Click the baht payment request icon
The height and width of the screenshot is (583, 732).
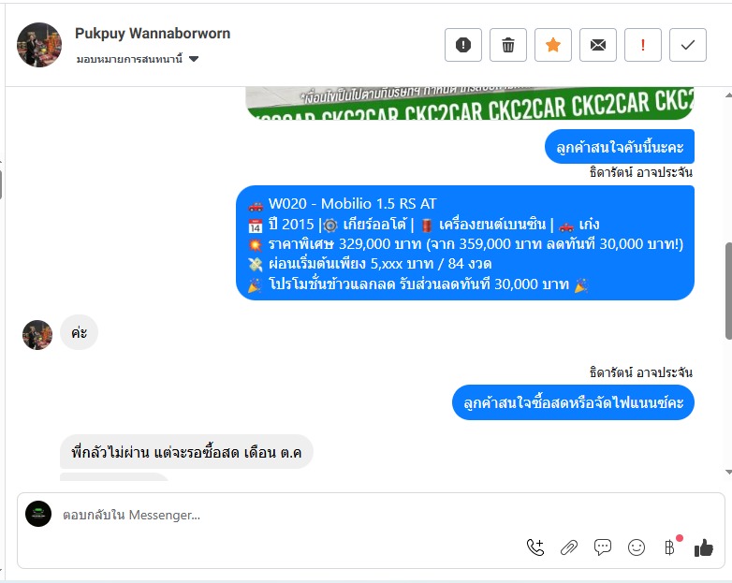(670, 547)
